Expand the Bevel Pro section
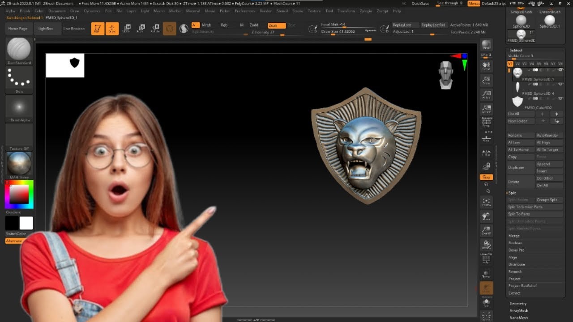The width and height of the screenshot is (573, 322). click(x=516, y=250)
